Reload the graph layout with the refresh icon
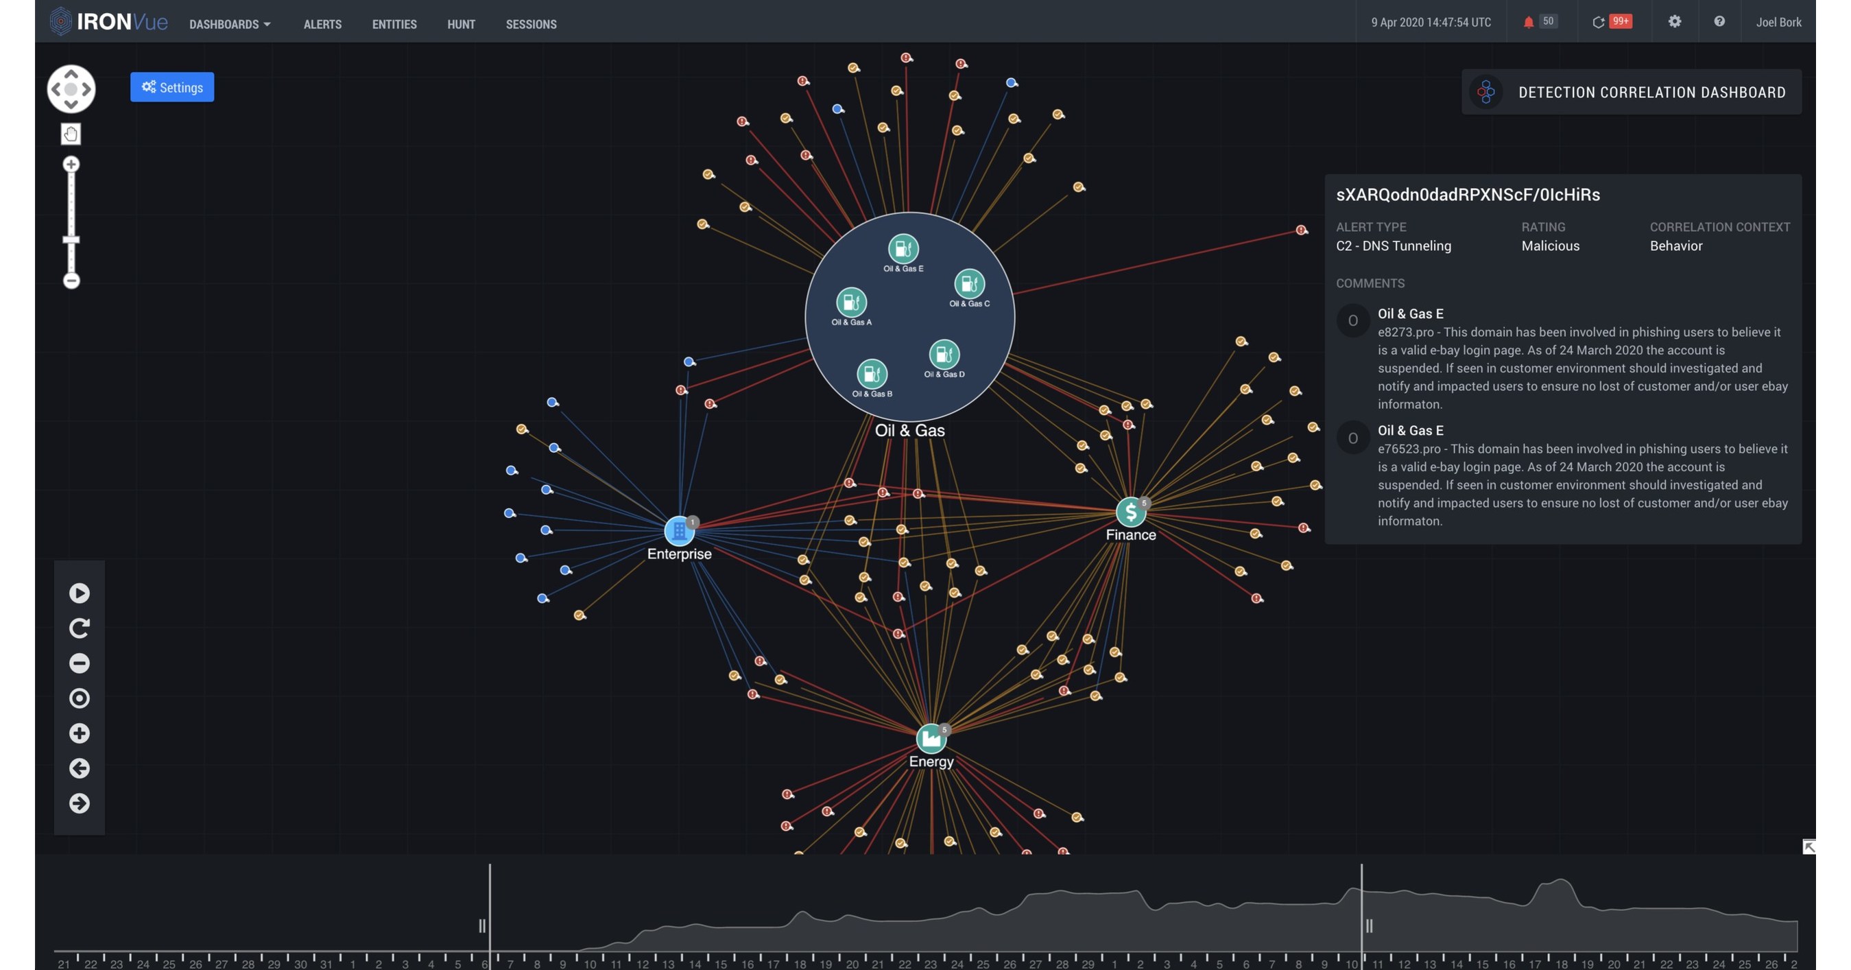 tap(79, 628)
